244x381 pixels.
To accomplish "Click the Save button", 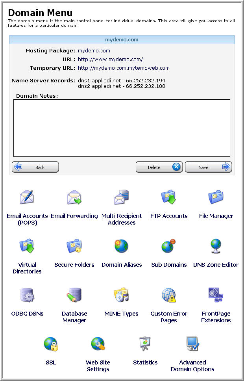I will (x=208, y=167).
